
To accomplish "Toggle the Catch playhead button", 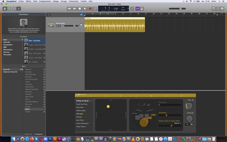I will click(x=81, y=15).
